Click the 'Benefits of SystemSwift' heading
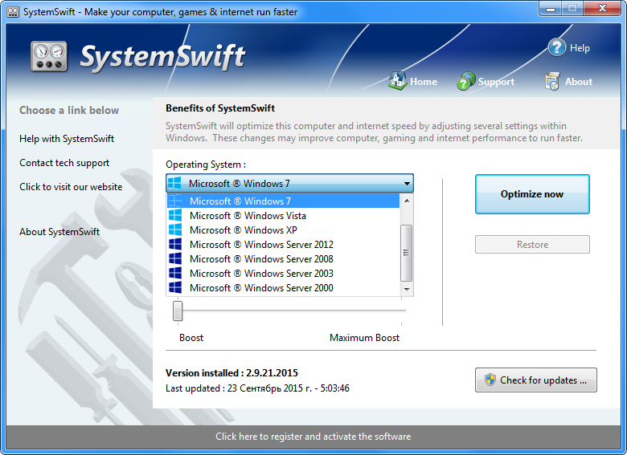The height and width of the screenshot is (455, 627). (220, 108)
